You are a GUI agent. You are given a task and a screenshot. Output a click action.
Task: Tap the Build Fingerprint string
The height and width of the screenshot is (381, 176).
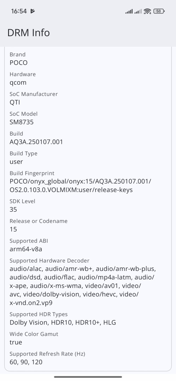point(80,186)
